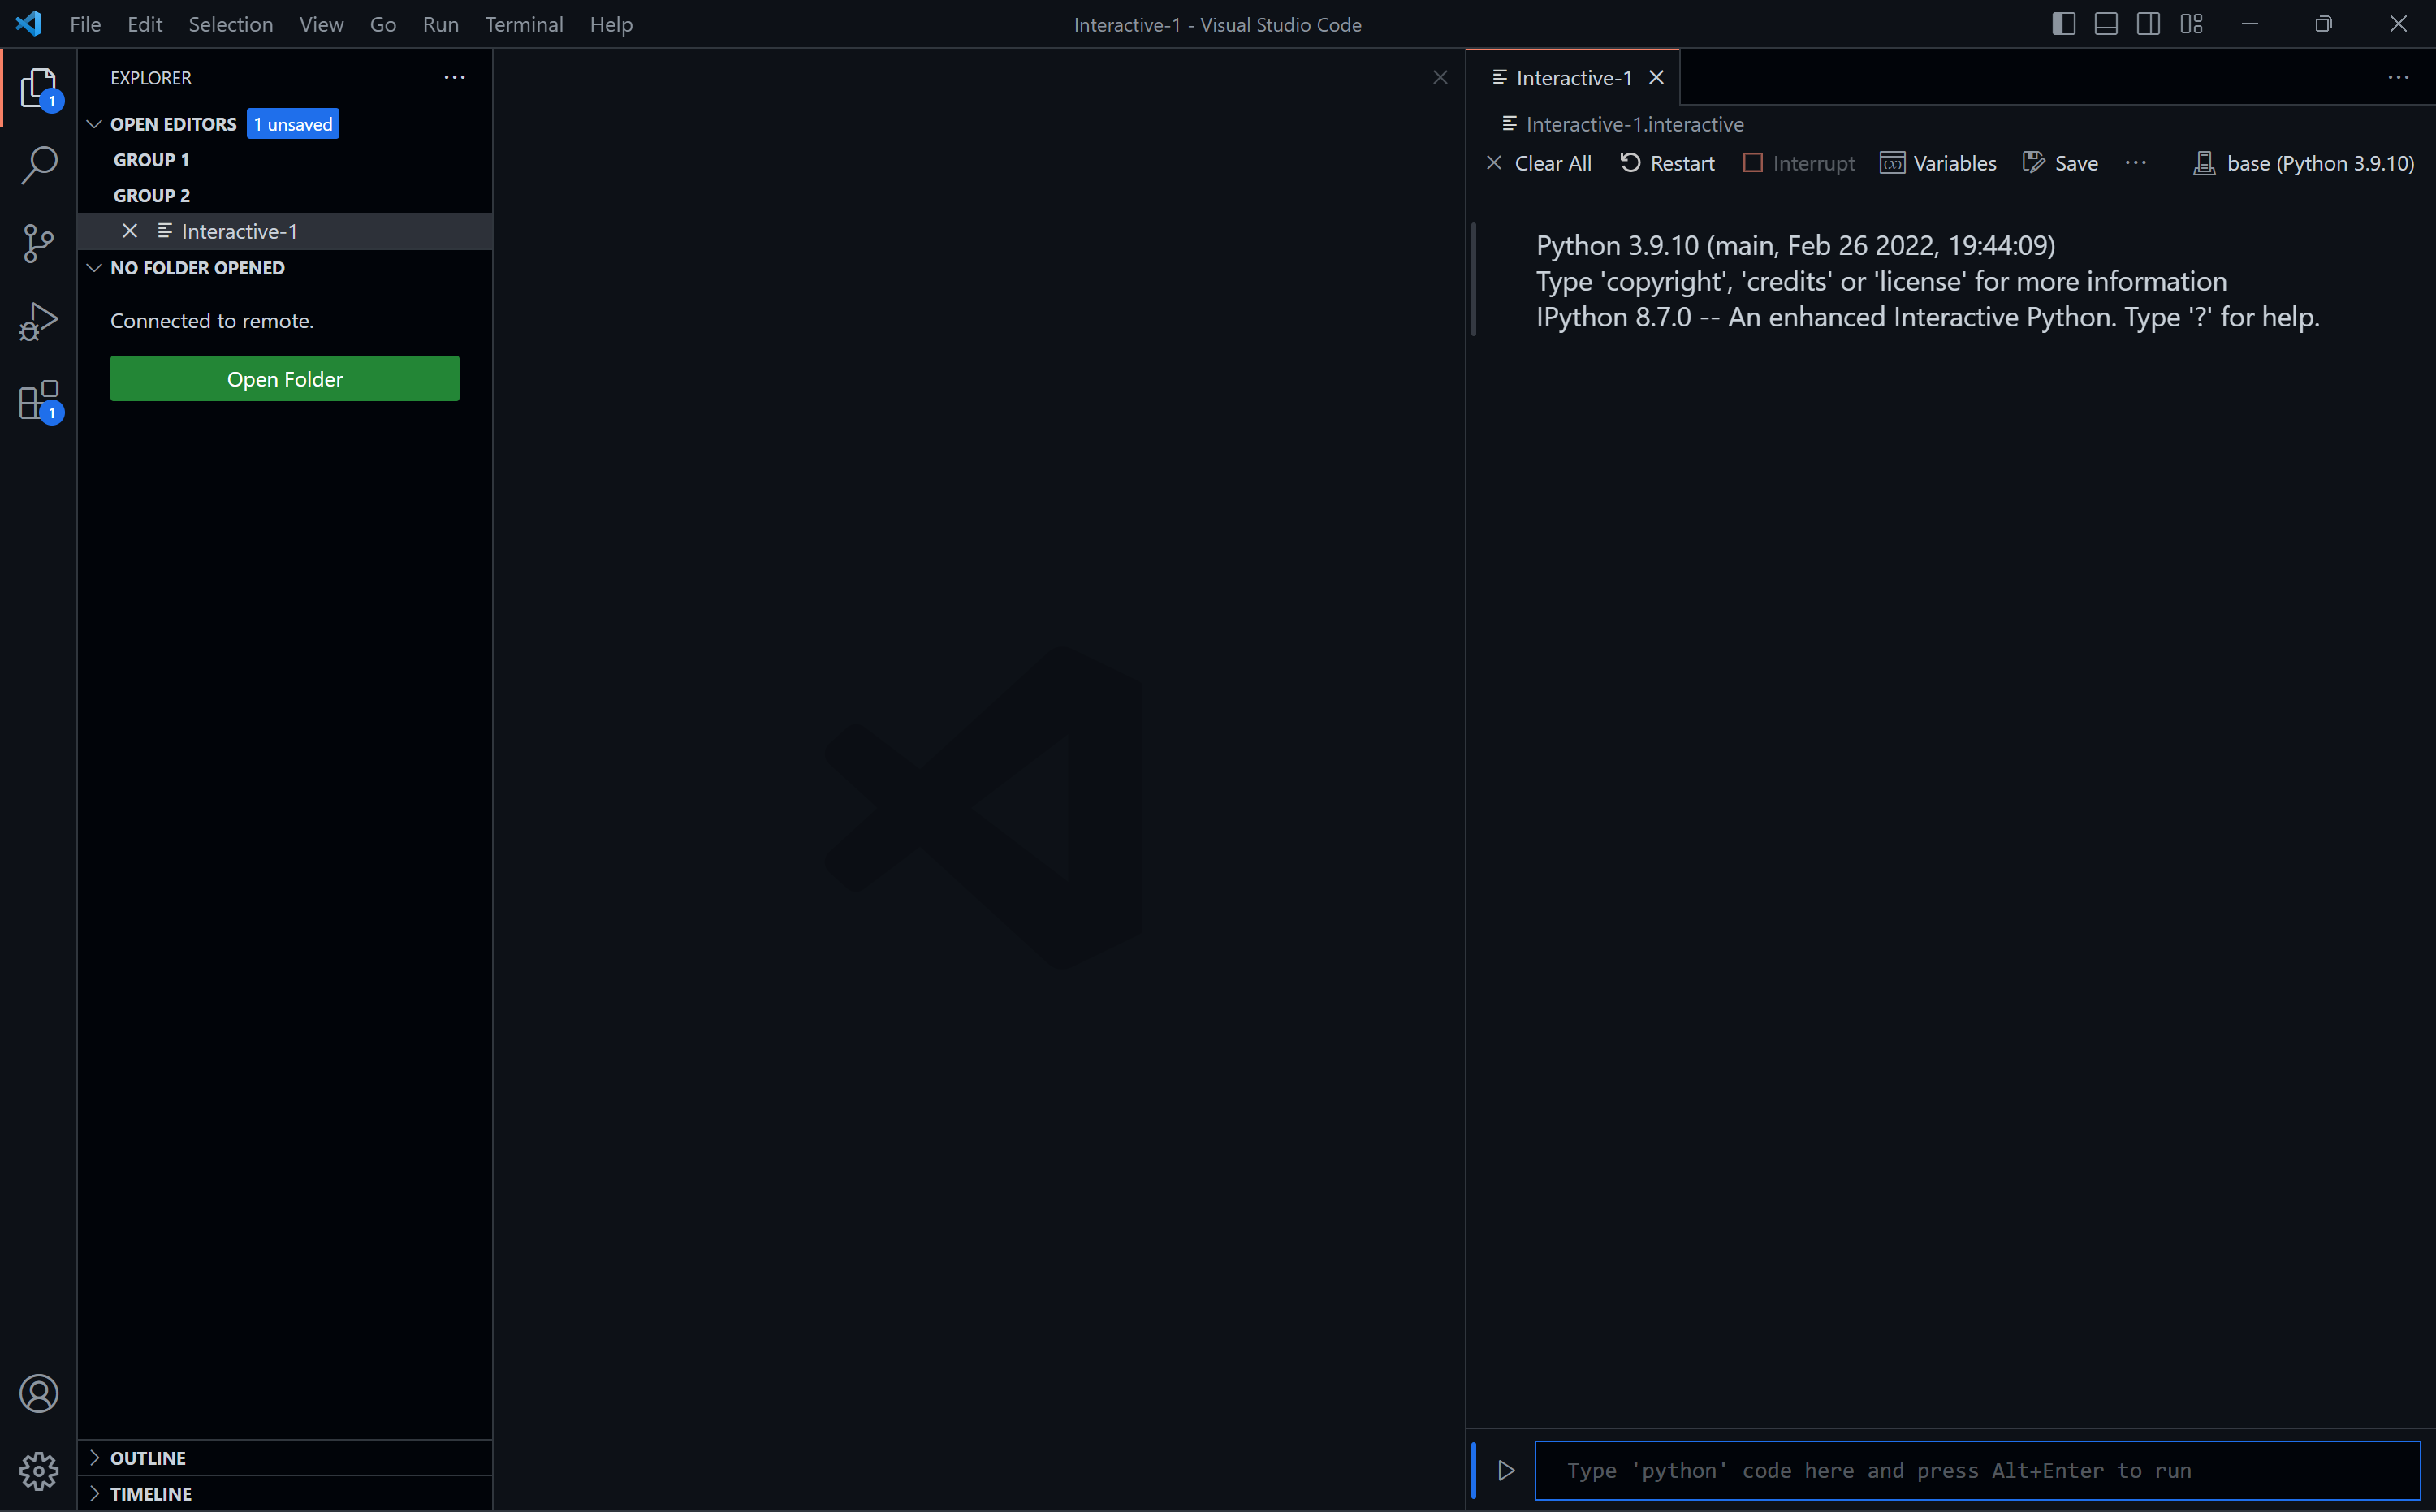Toggle the secondary side bar

(x=2148, y=23)
